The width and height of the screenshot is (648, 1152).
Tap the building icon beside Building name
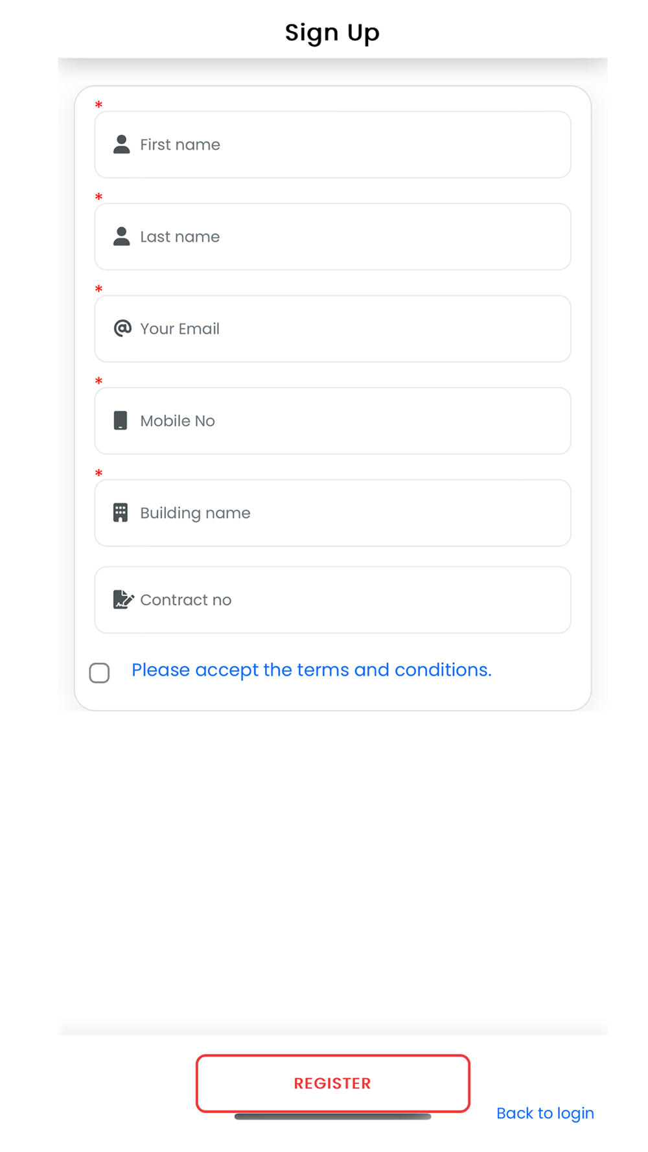tap(121, 513)
